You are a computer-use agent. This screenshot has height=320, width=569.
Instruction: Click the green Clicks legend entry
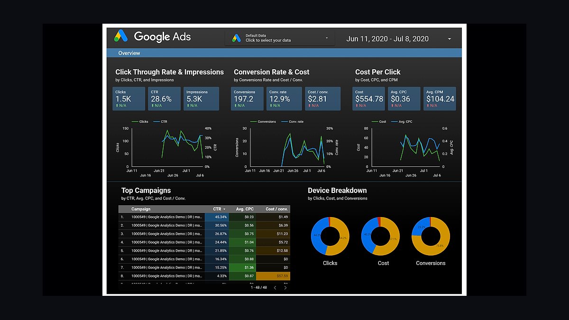[140, 122]
